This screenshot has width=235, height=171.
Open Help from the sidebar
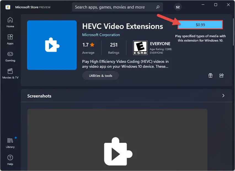10,160
